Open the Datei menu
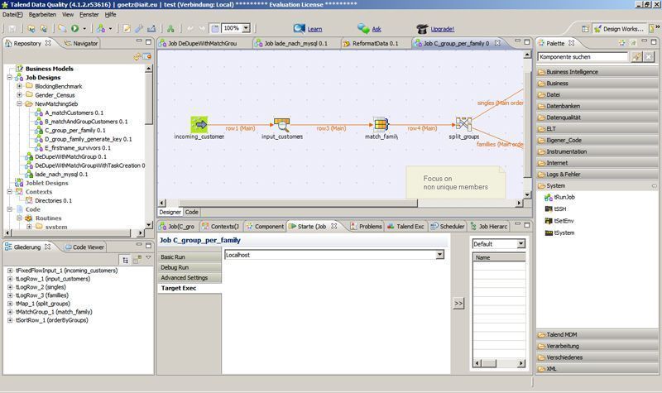The width and height of the screenshot is (662, 393). point(12,14)
